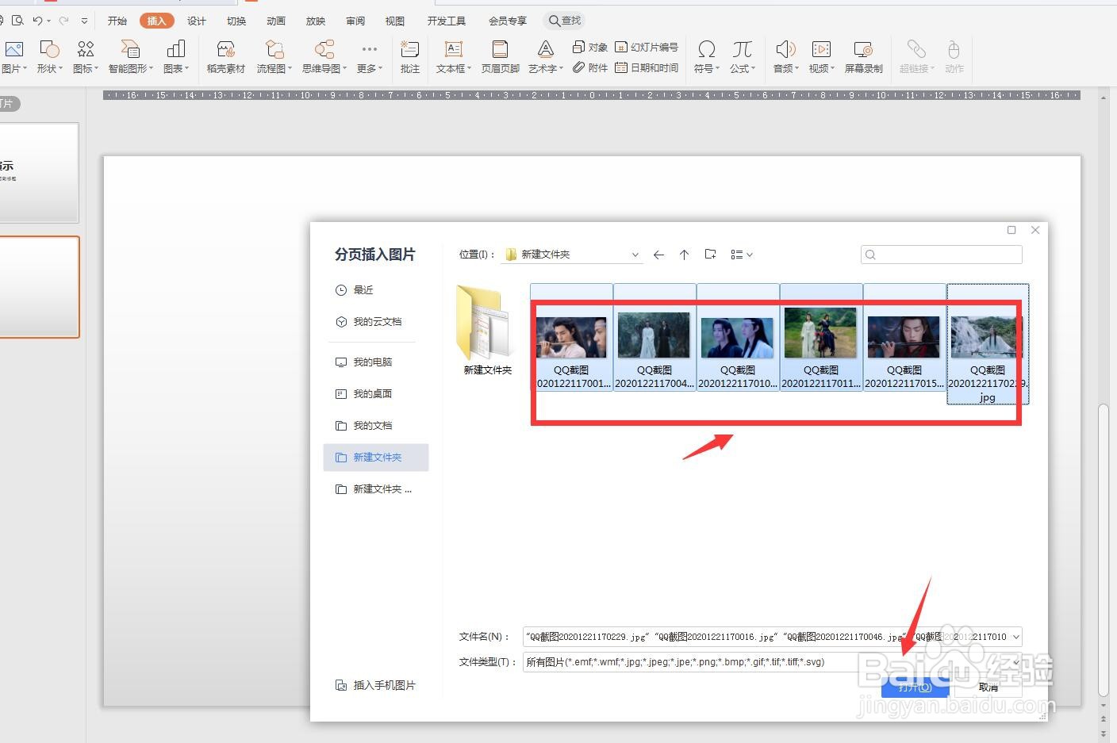This screenshot has width=1117, height=743.
Task: Click the dialog search input field
Action: click(x=942, y=255)
